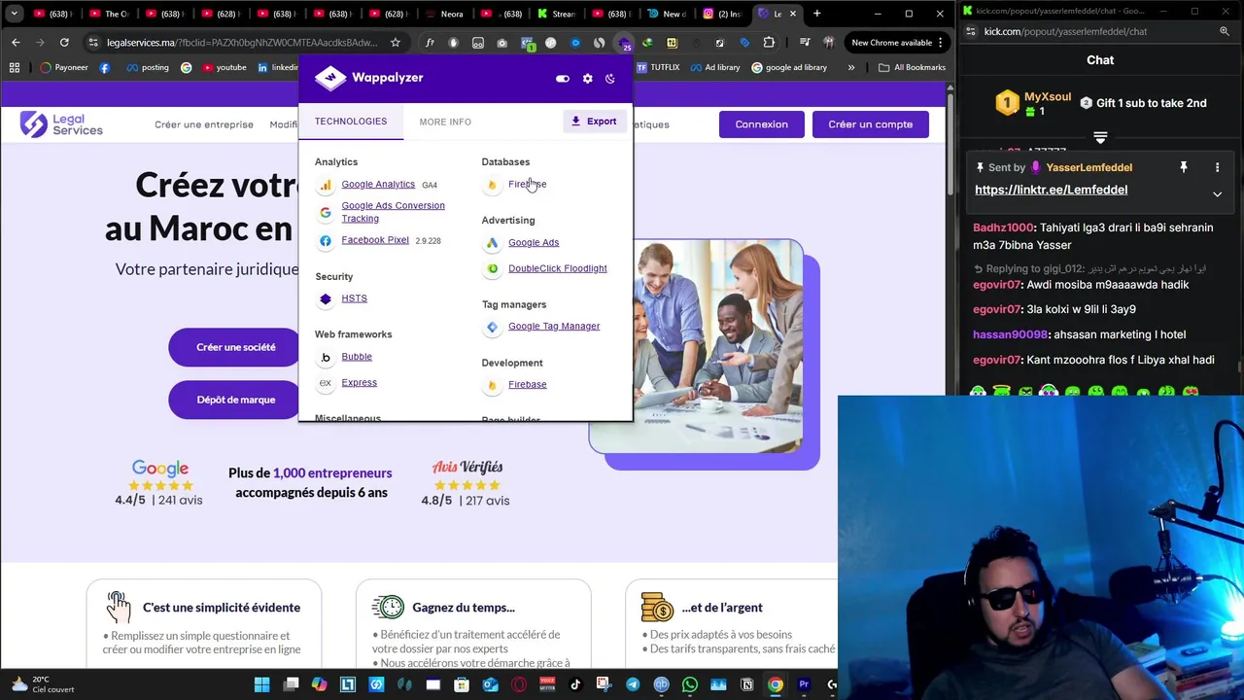Open Google Ads Conversion Tracking link
The height and width of the screenshot is (700, 1244).
(393, 212)
